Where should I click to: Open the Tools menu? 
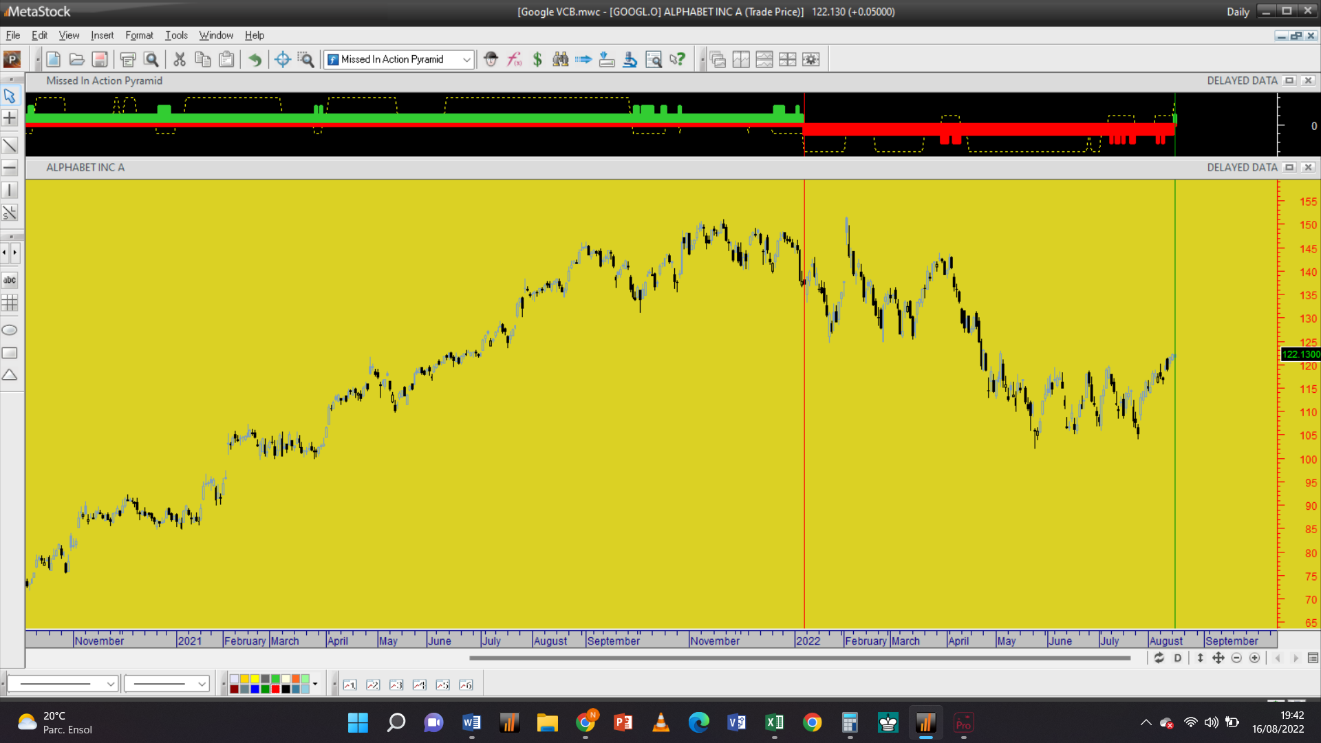(176, 35)
